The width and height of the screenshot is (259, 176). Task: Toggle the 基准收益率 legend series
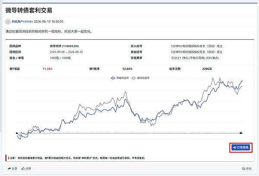point(141,78)
